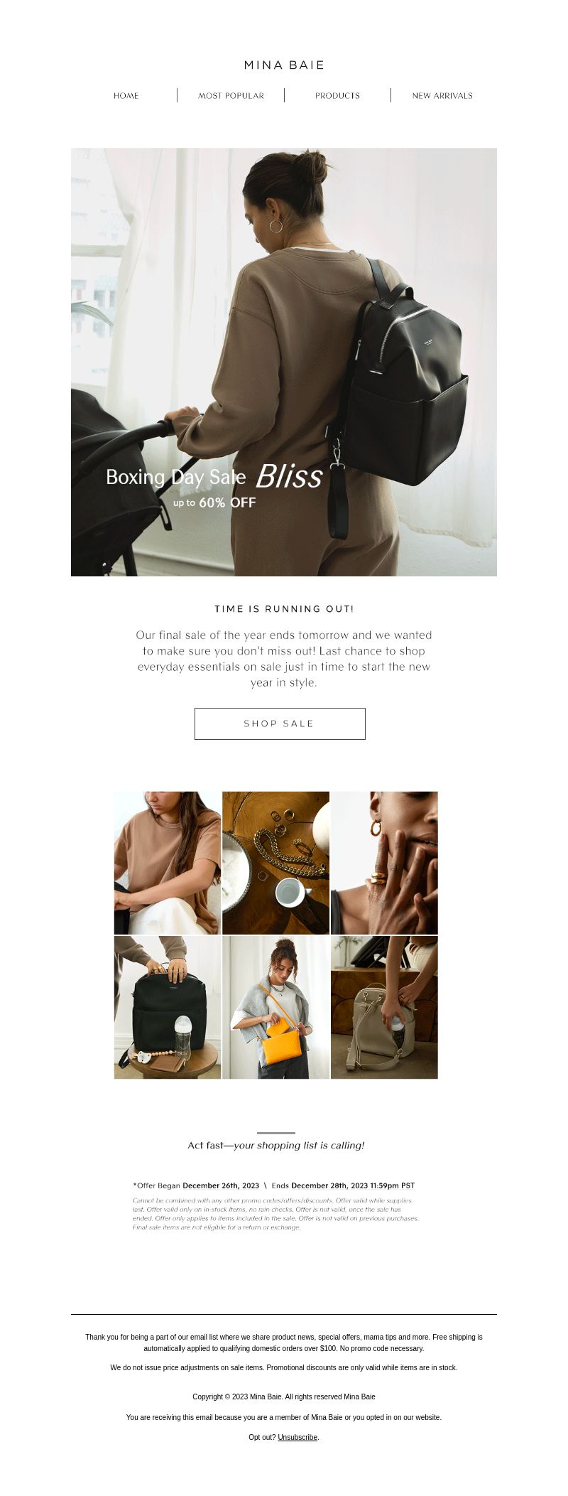568x1496 pixels.
Task: Go to MOST POPULAR menu item
Action: coord(231,96)
